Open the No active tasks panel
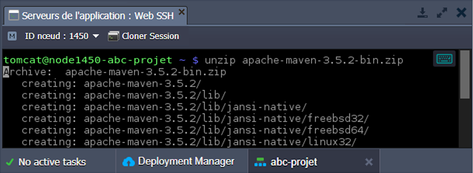 coord(52,162)
